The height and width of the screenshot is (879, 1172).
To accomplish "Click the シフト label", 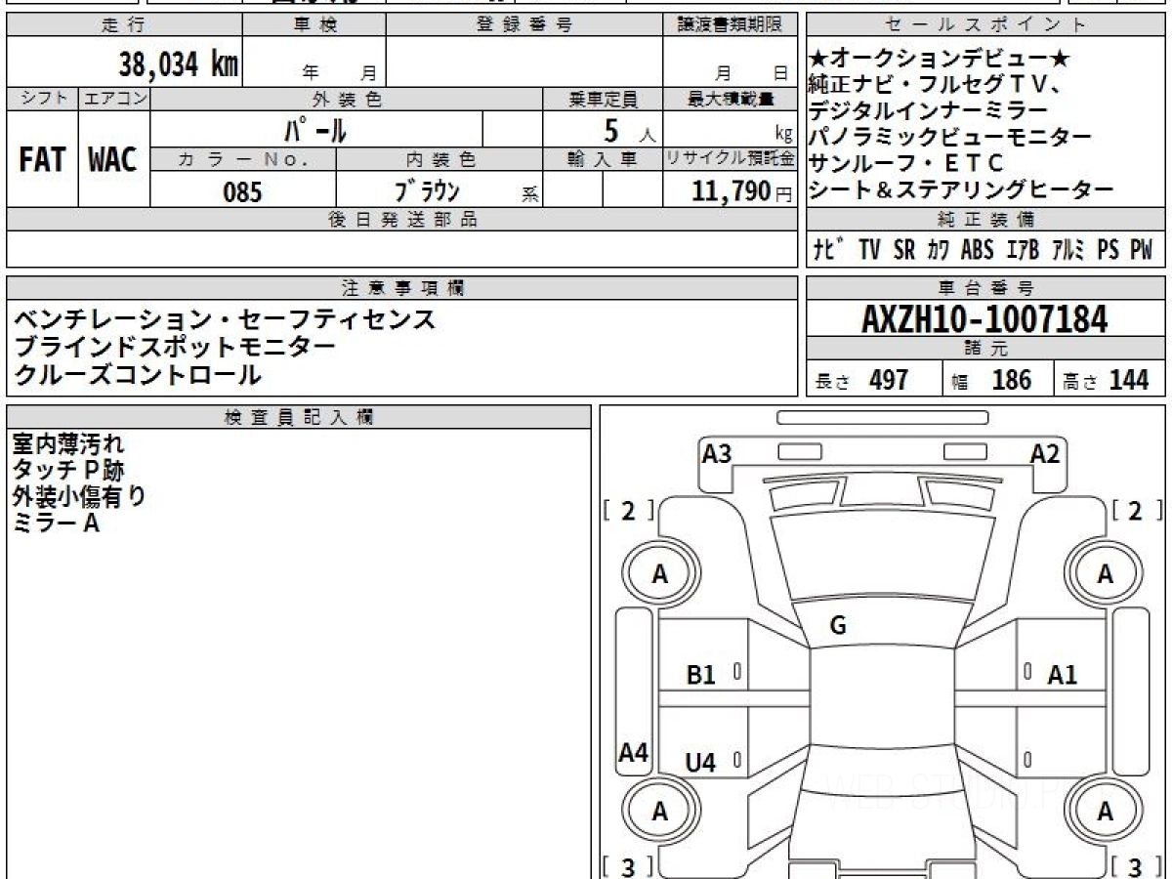I will pyautogui.click(x=42, y=98).
